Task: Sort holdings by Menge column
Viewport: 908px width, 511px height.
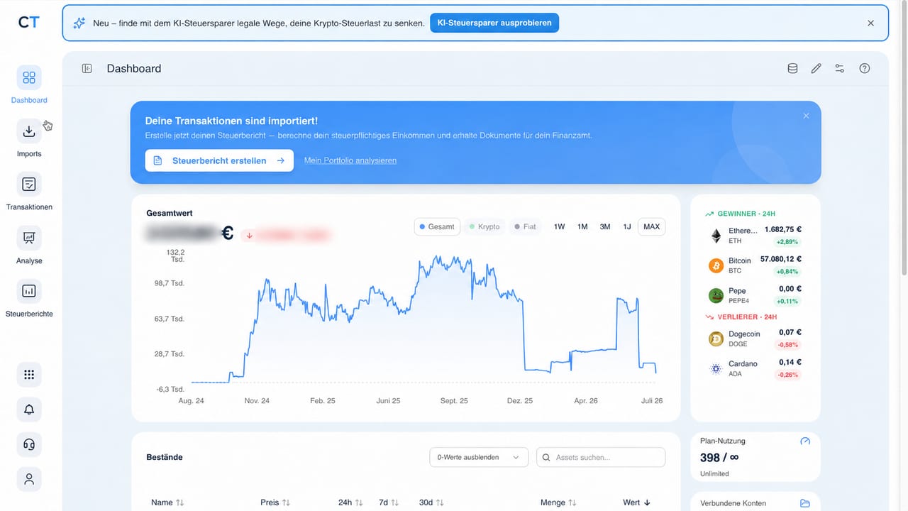Action: pyautogui.click(x=558, y=502)
